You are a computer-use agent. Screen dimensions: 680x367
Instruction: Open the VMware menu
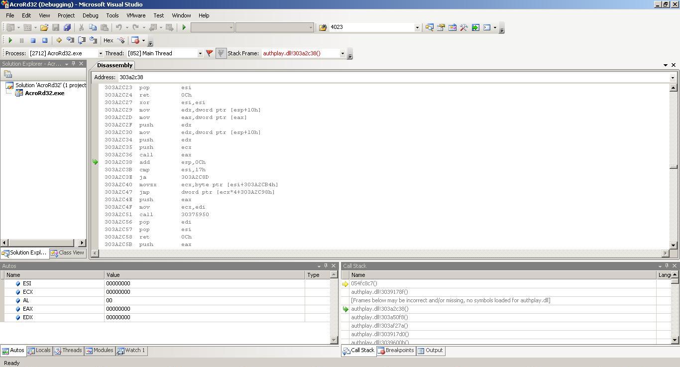click(136, 15)
